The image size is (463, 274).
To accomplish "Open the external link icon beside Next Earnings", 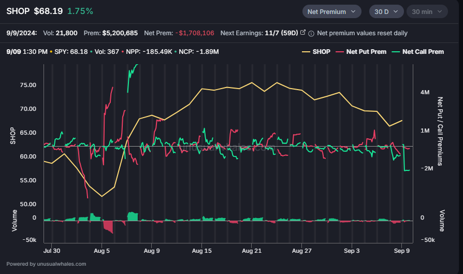I will tap(302, 33).
